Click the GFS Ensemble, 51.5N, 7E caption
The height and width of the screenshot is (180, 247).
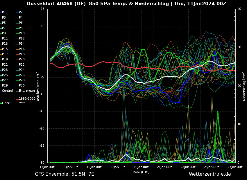point(65,174)
